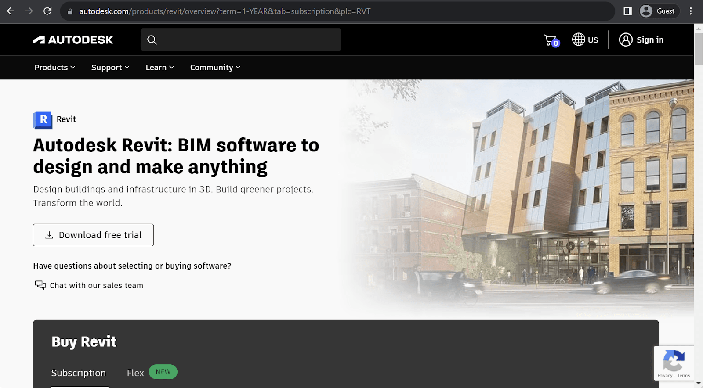Reload the page with the refresh icon
This screenshot has height=388, width=703.
pos(47,11)
